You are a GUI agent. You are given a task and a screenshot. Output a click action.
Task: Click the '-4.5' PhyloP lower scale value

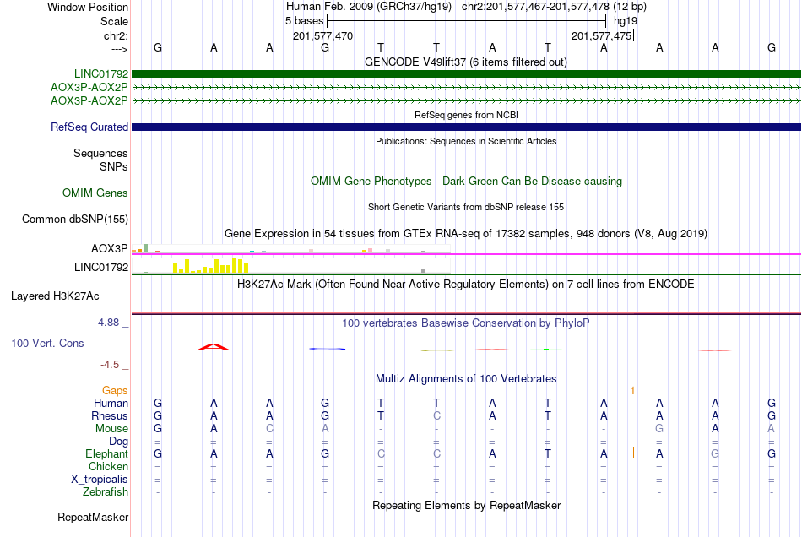pos(110,365)
